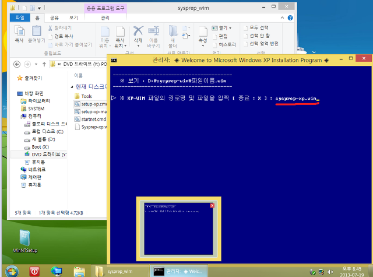Switch to the Share (공유) ribbon tab
The height and width of the screenshot is (277, 373).
coord(54,17)
